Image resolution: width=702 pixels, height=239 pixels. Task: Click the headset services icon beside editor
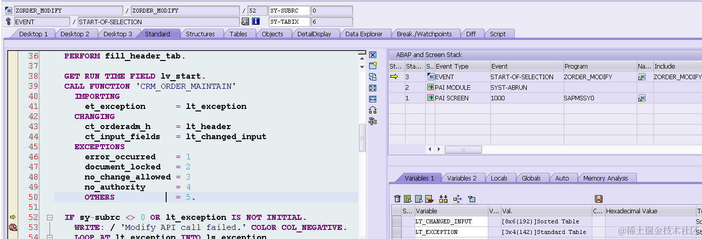pos(373,110)
